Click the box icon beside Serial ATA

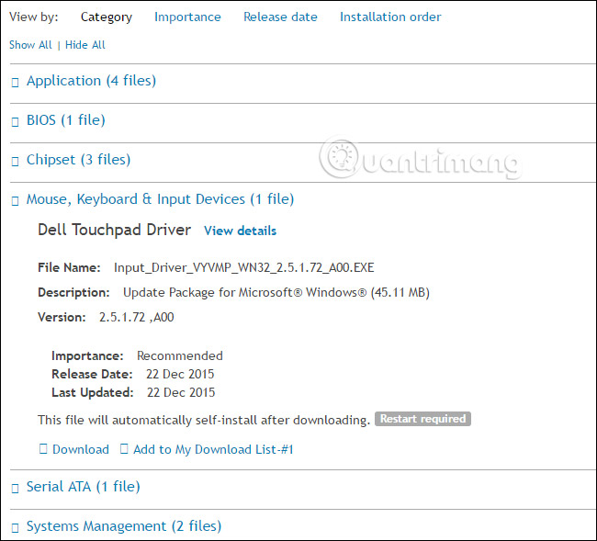16,489
